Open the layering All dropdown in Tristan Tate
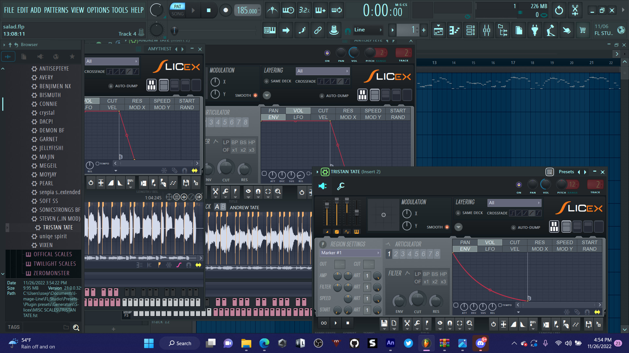Viewport: 629px width, 353px height. pyautogui.click(x=514, y=203)
